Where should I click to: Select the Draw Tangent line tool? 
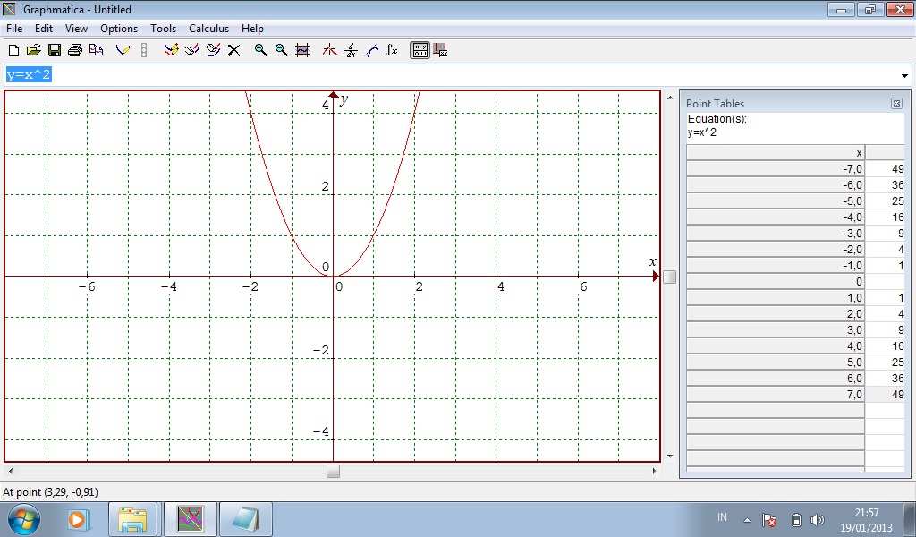371,50
